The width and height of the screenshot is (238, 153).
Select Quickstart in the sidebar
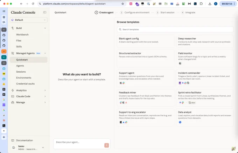click(x=29, y=60)
